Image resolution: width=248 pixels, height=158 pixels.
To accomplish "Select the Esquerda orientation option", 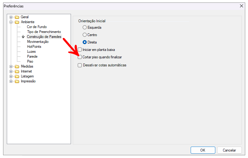I will (x=85, y=27).
